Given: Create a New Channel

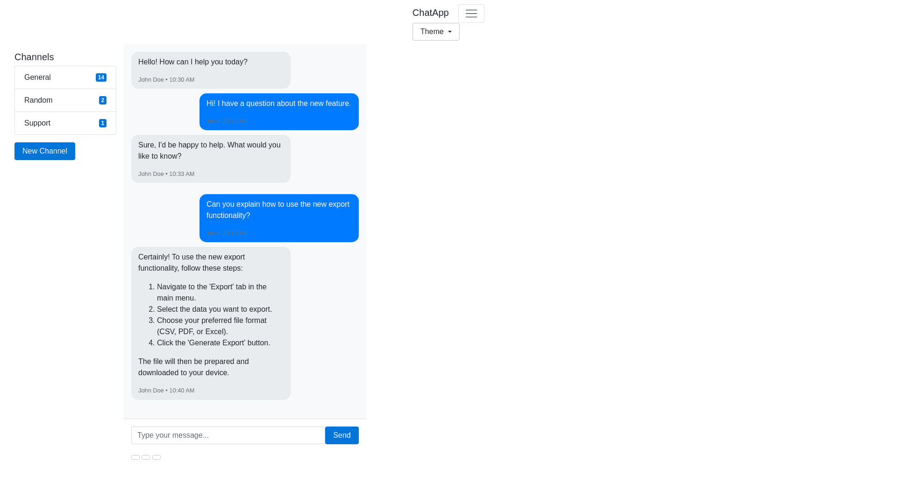Looking at the screenshot, I should click(x=45, y=151).
